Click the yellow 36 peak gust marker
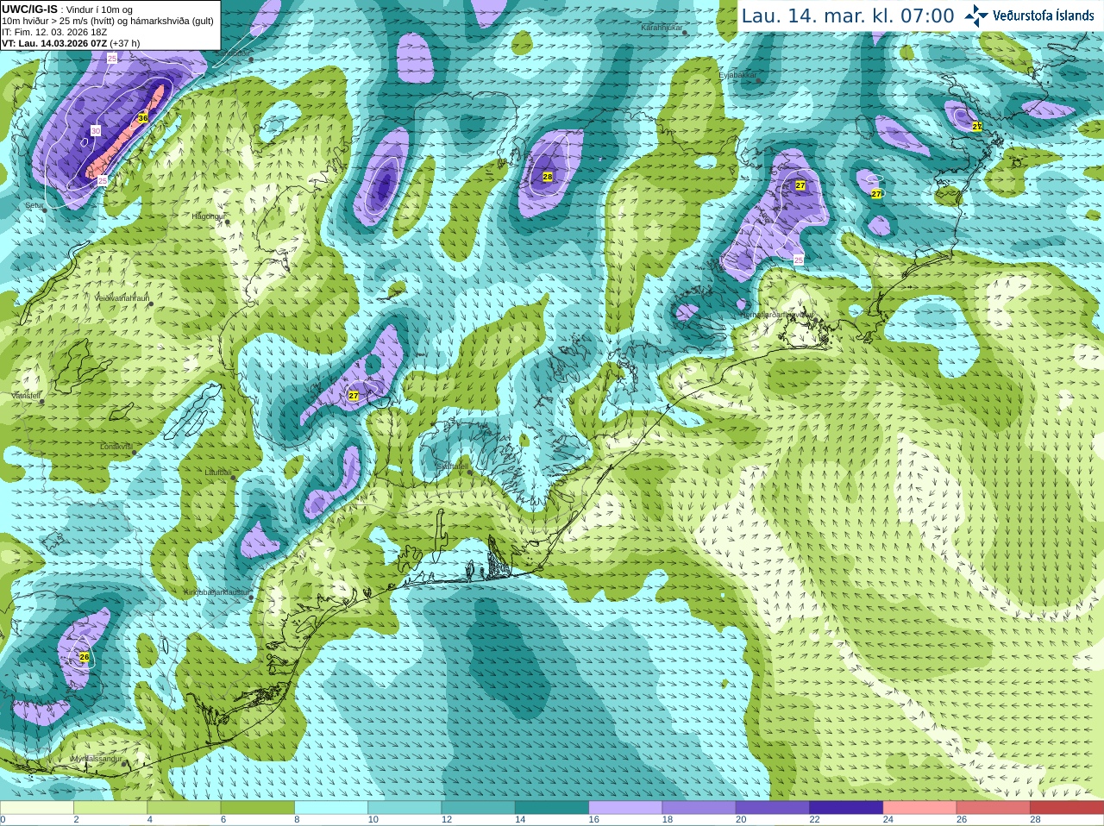 (143, 117)
